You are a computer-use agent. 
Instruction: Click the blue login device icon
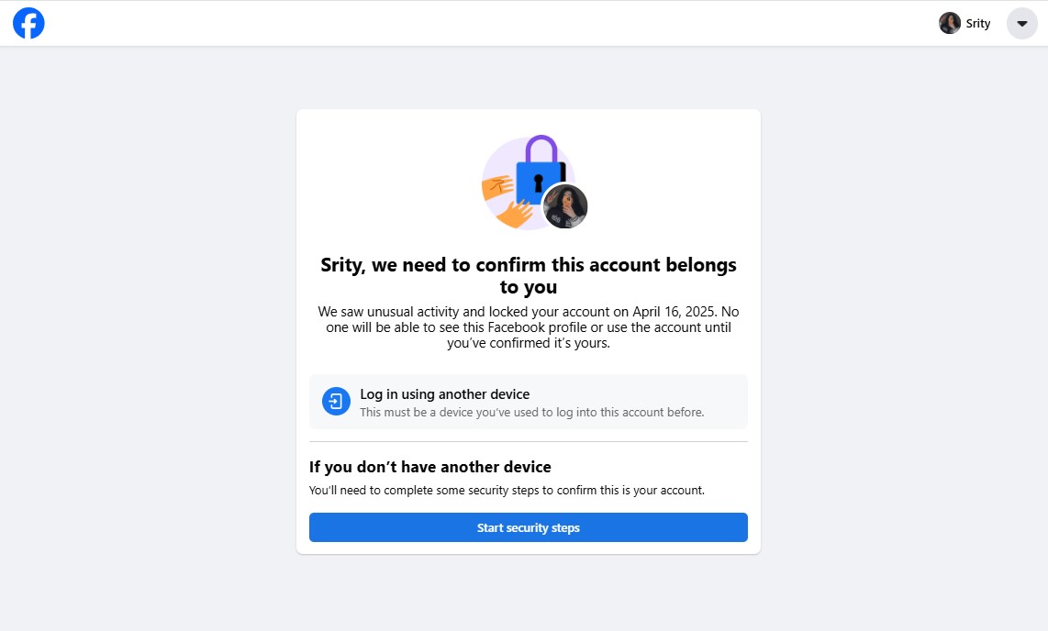click(337, 402)
